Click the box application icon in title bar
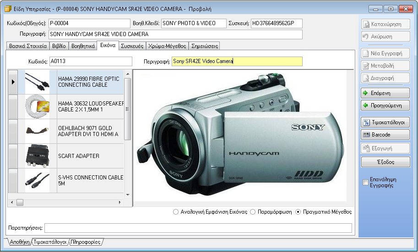This screenshot has height=252, width=418. (8, 9)
